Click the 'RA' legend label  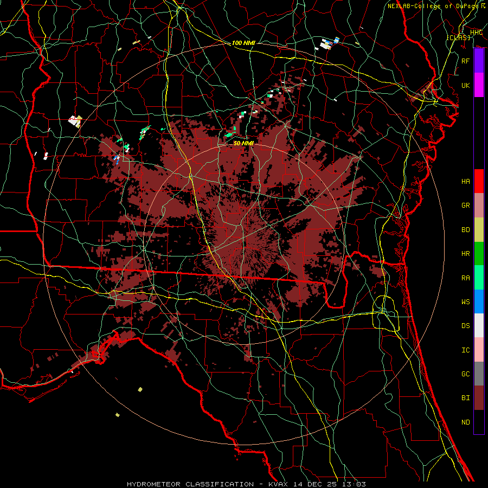pos(466,278)
